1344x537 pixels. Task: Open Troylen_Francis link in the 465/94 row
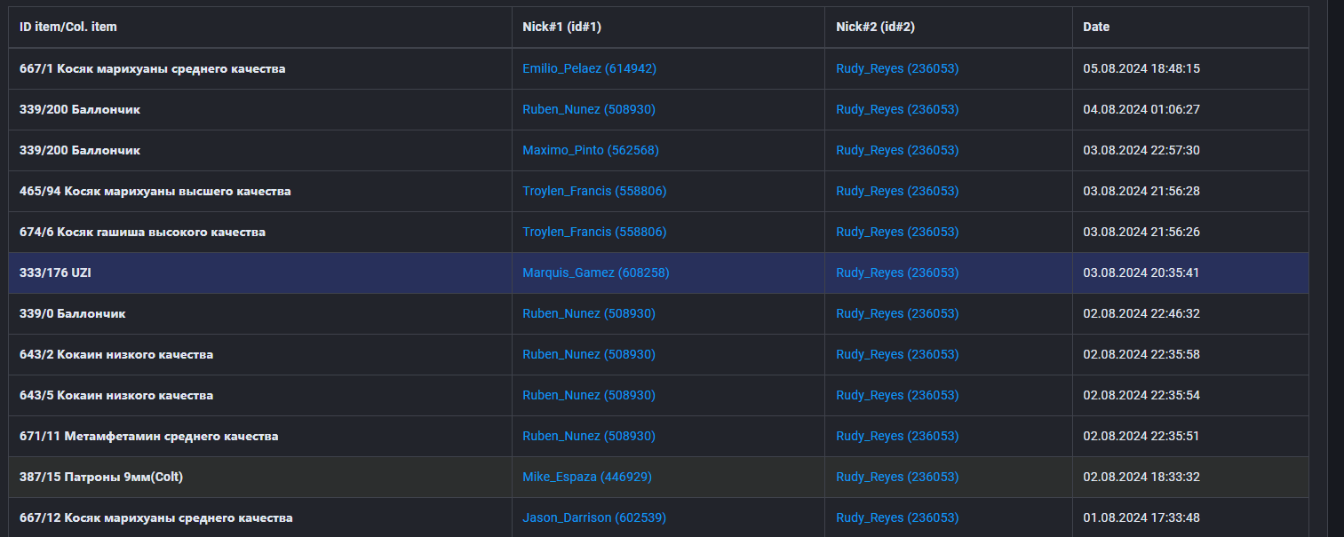pyautogui.click(x=593, y=191)
